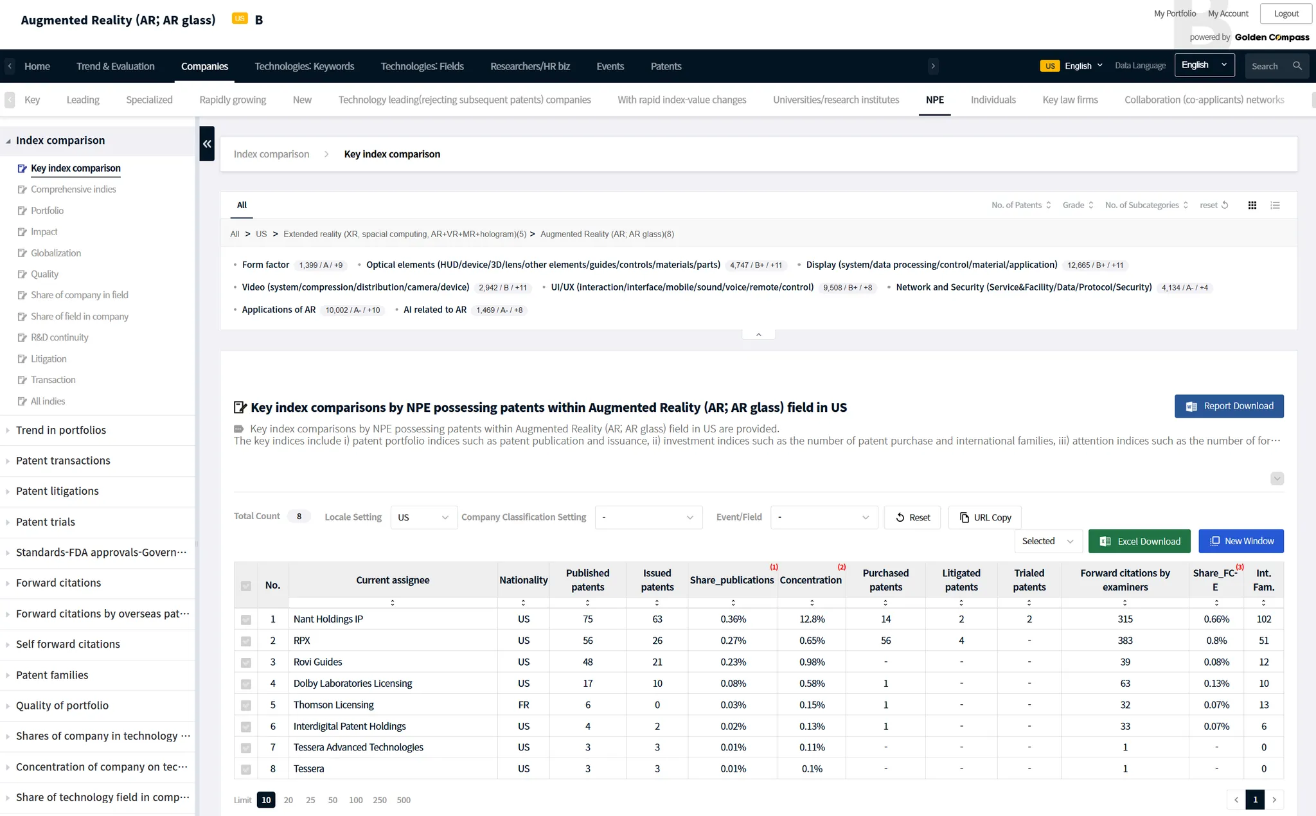
Task: Switch to grid view icon
Action: pos(1252,205)
